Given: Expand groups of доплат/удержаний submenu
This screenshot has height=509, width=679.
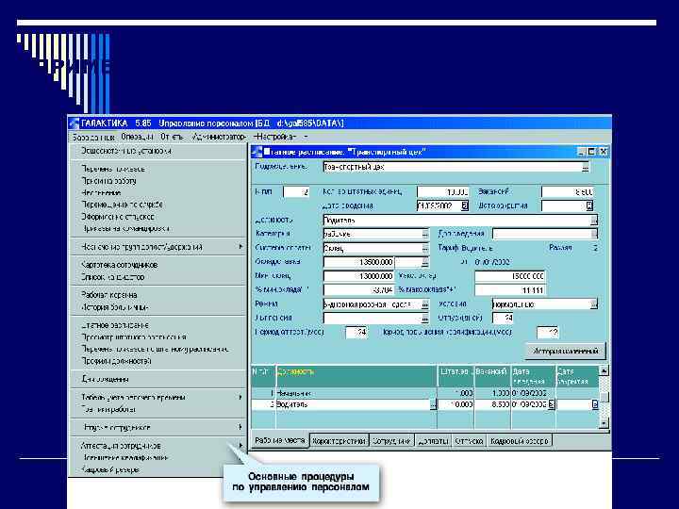Looking at the screenshot, I should coord(240,247).
